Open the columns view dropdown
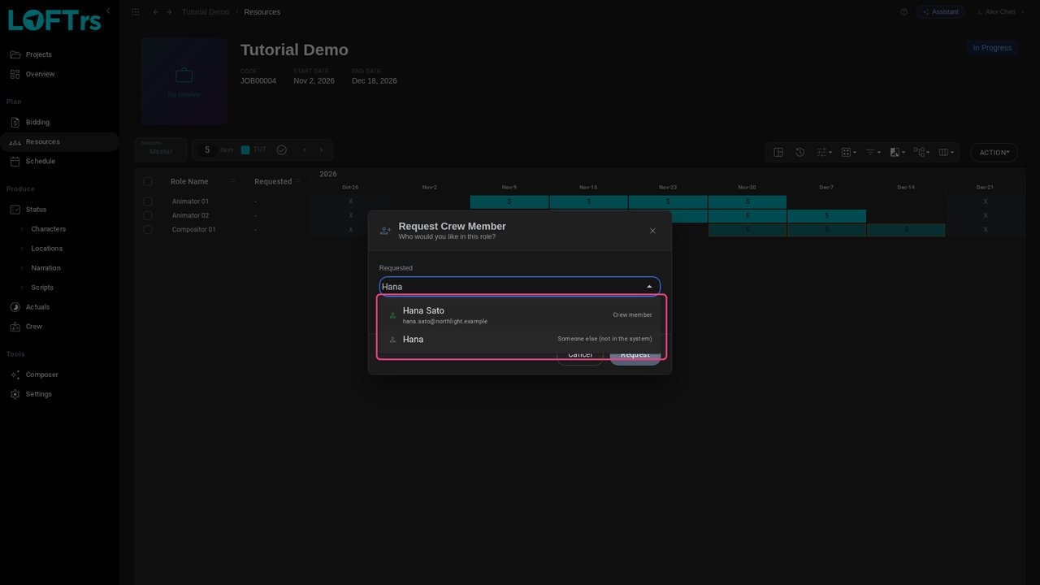The height and width of the screenshot is (585, 1040). (947, 152)
